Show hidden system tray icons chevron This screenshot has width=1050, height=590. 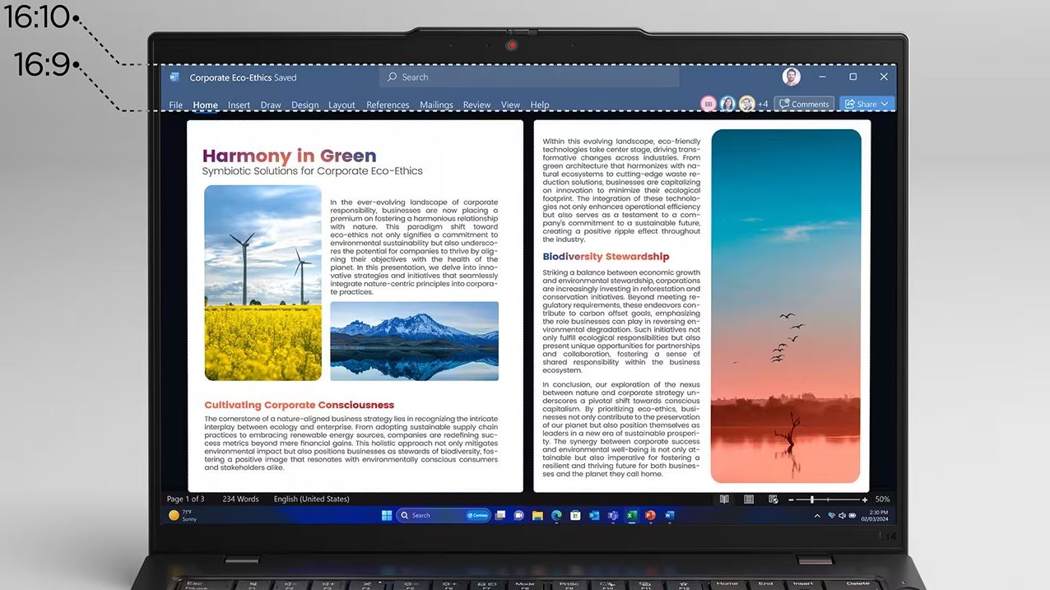816,516
